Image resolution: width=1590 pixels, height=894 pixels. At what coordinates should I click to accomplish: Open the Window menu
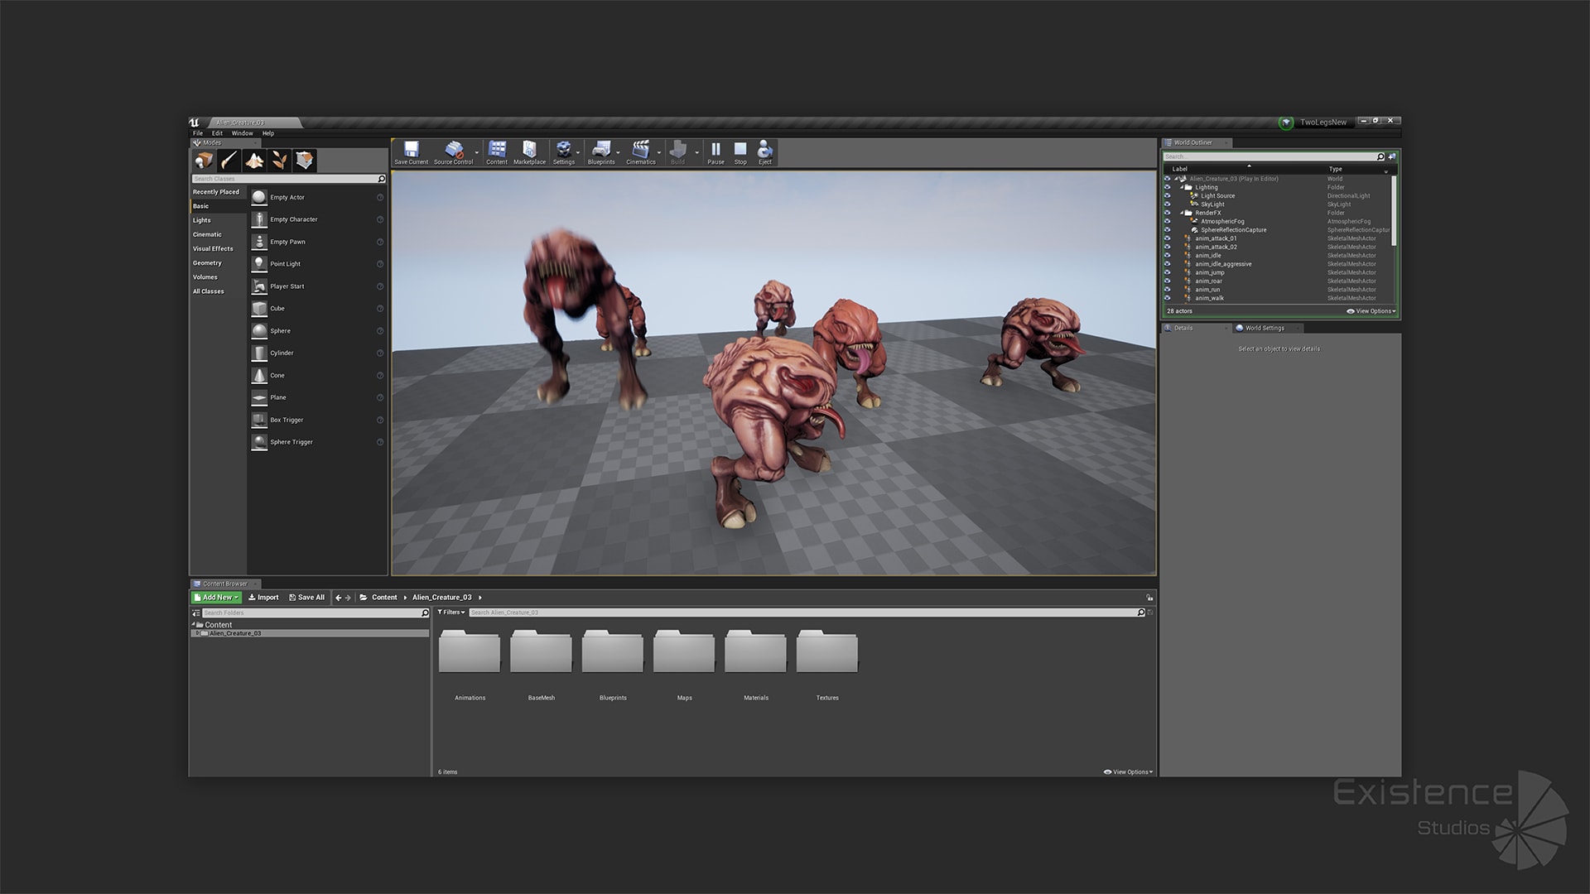(242, 133)
